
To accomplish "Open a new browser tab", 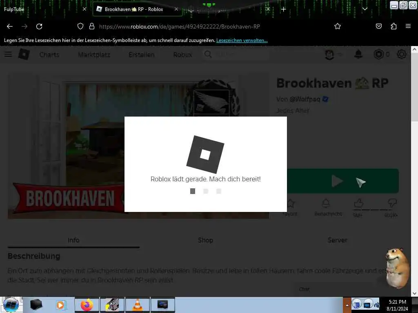I will click(283, 9).
